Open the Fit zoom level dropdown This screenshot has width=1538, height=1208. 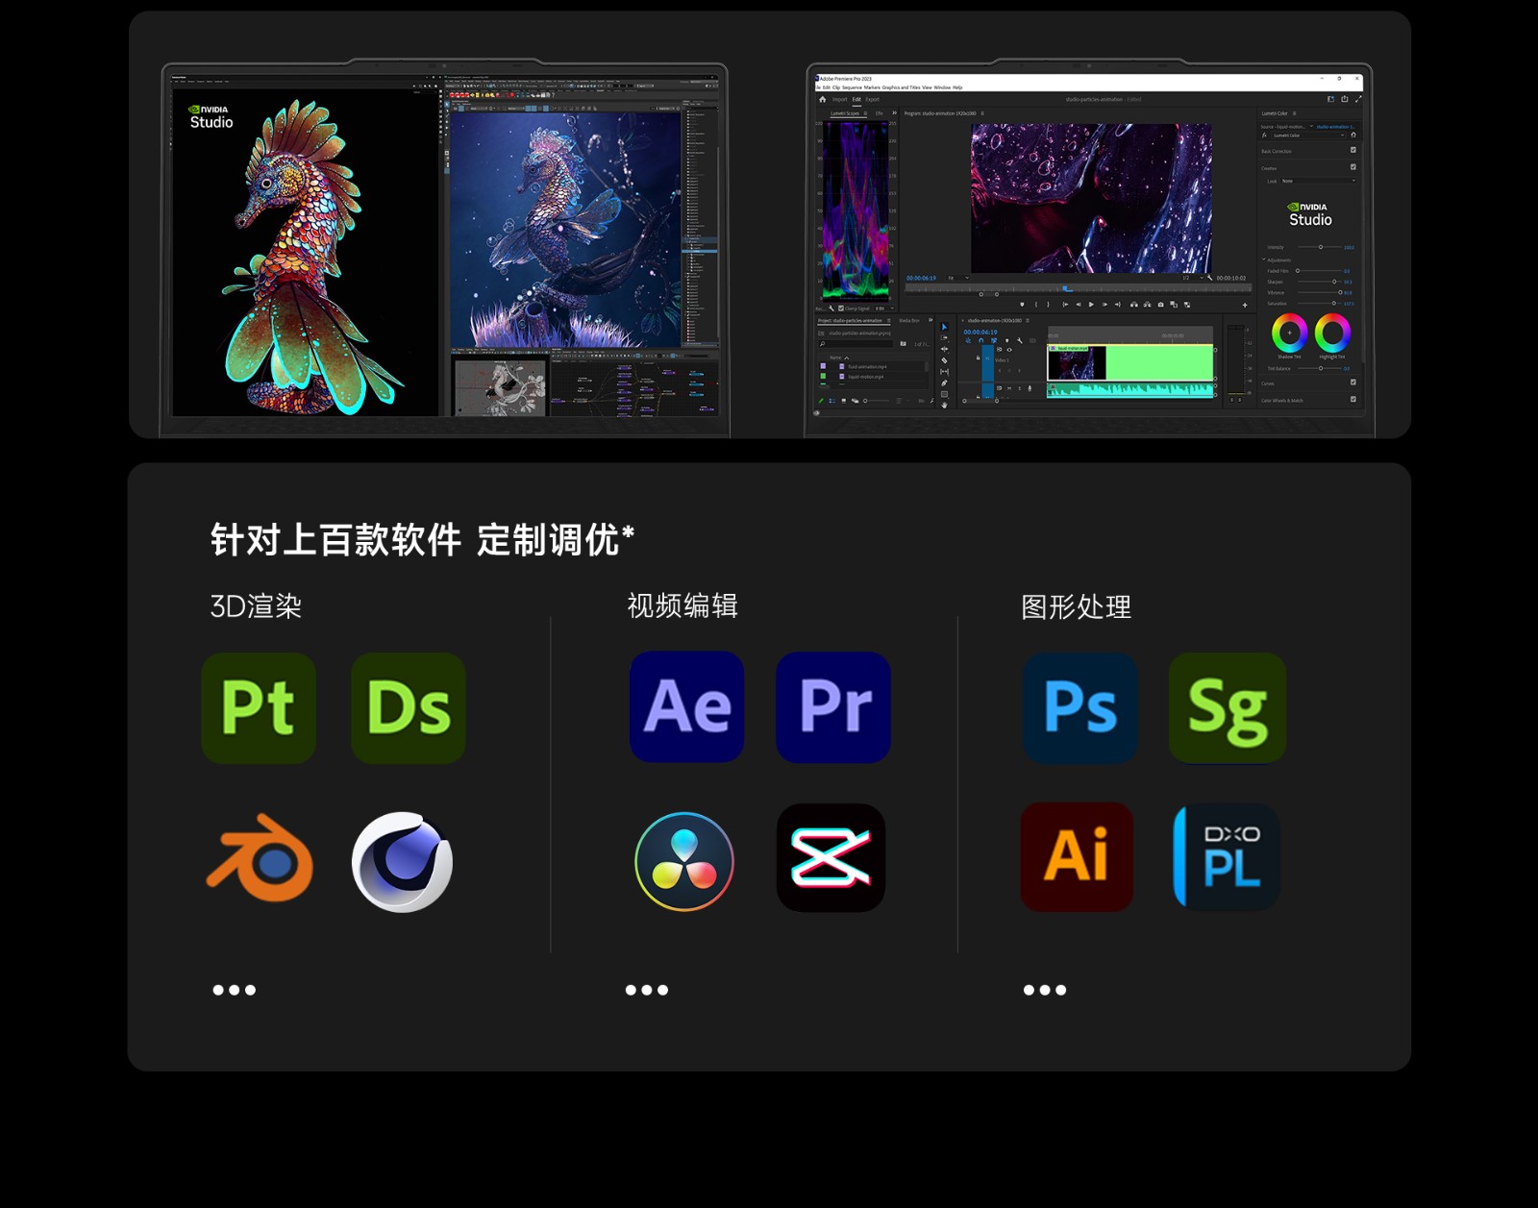click(x=957, y=278)
